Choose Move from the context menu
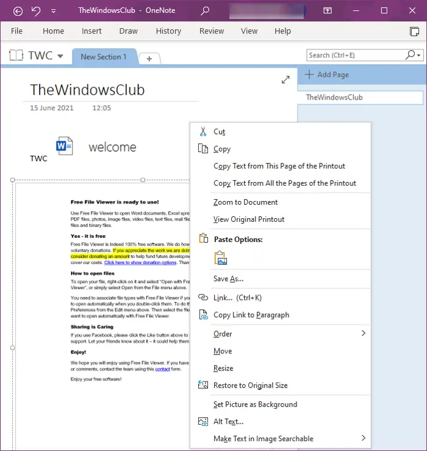427x451 pixels. [x=281, y=351]
